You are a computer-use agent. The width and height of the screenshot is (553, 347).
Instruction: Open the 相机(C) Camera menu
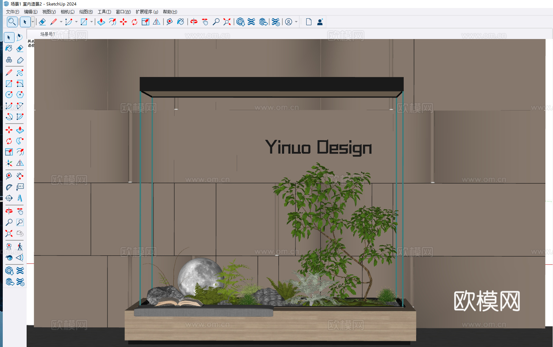[67, 12]
